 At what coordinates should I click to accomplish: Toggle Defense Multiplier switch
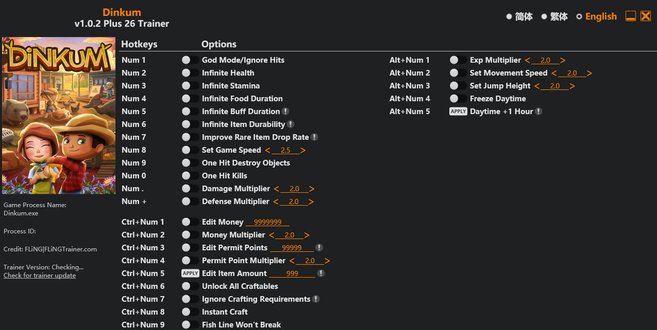pos(190,201)
